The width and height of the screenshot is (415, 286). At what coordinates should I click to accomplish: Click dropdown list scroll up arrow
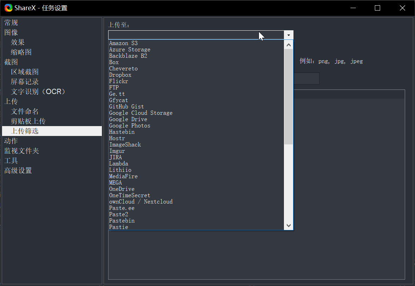[289, 45]
